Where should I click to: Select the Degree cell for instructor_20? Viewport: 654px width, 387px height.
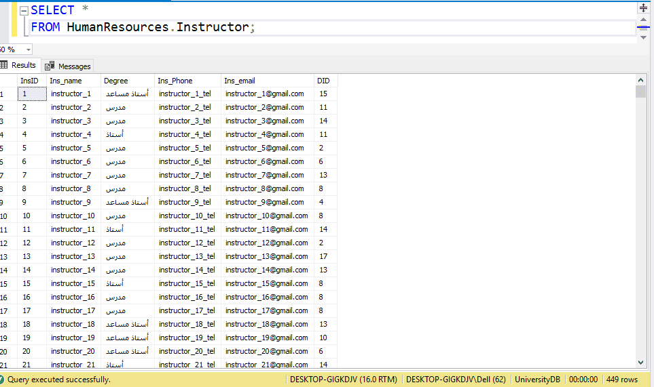128,351
